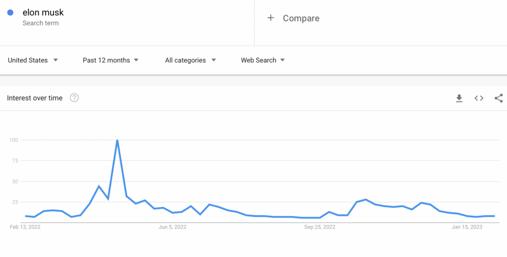Select the Jan 15, 2023 date marker
This screenshot has width=507, height=257.
click(467, 227)
